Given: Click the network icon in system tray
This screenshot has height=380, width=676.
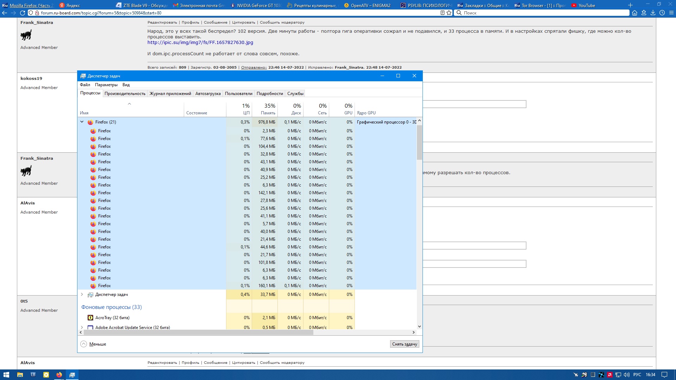Looking at the screenshot, I should coord(618,375).
